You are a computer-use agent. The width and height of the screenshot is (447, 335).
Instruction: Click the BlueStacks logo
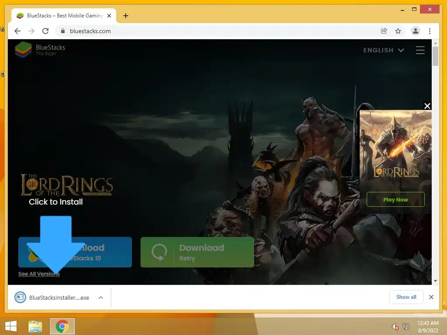click(x=40, y=50)
